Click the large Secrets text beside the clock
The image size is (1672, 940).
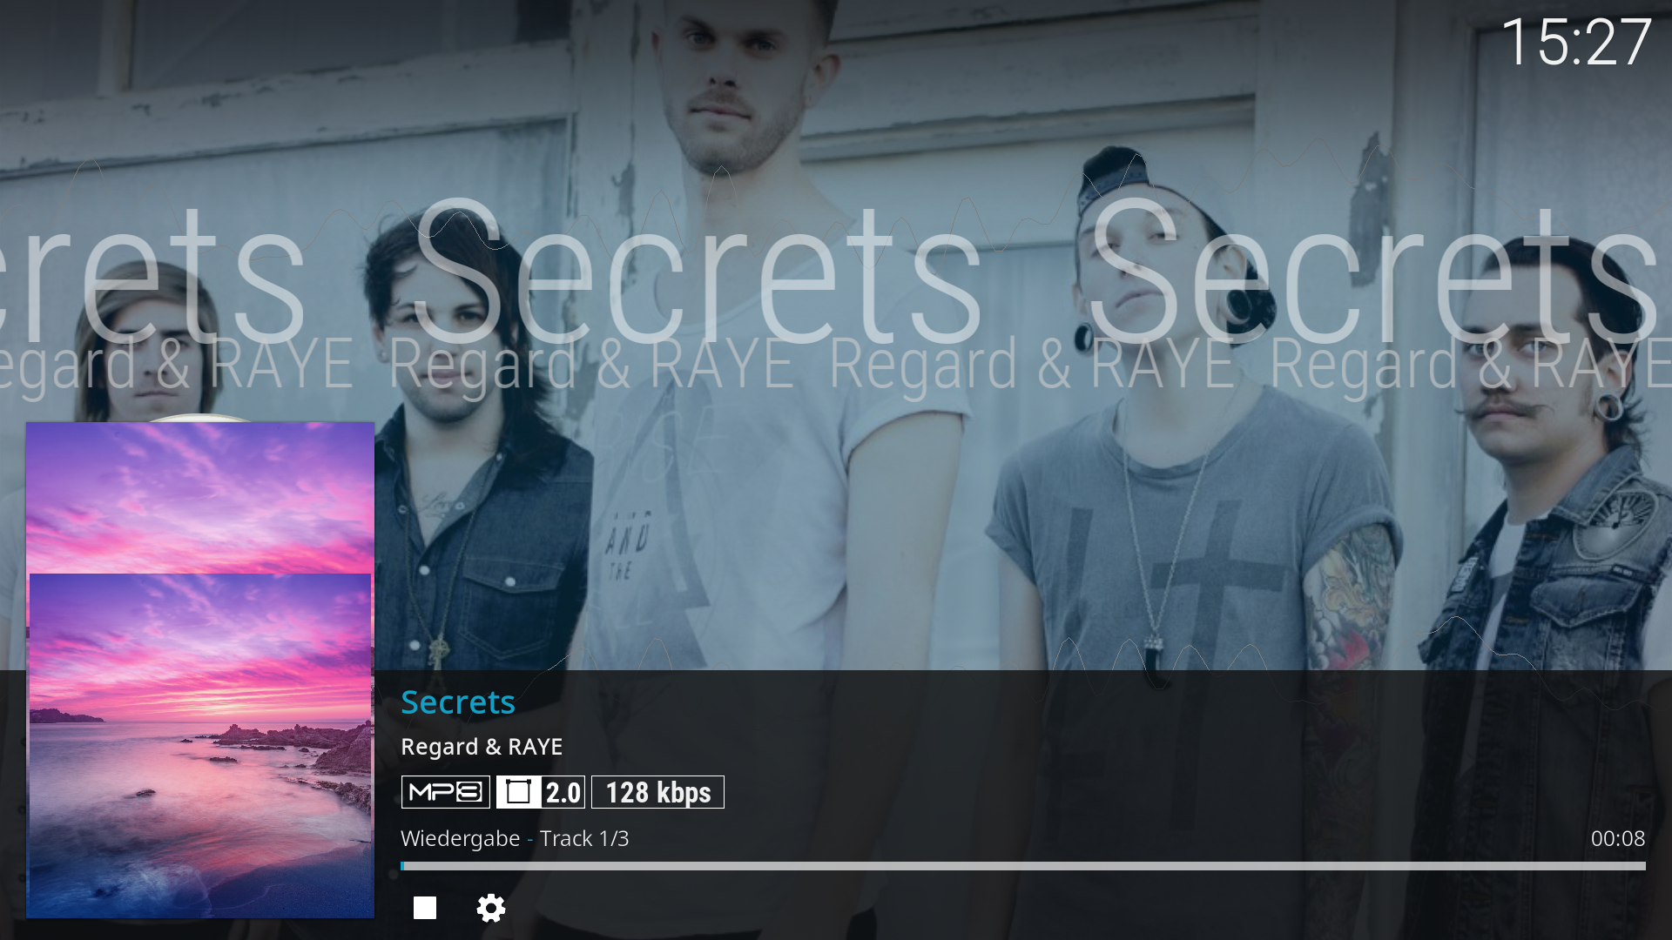pos(1372,272)
